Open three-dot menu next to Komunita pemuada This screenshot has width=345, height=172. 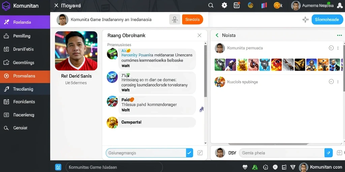click(338, 48)
